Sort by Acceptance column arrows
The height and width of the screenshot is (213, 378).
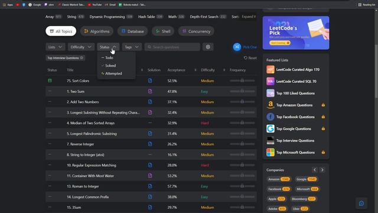(x=195, y=70)
